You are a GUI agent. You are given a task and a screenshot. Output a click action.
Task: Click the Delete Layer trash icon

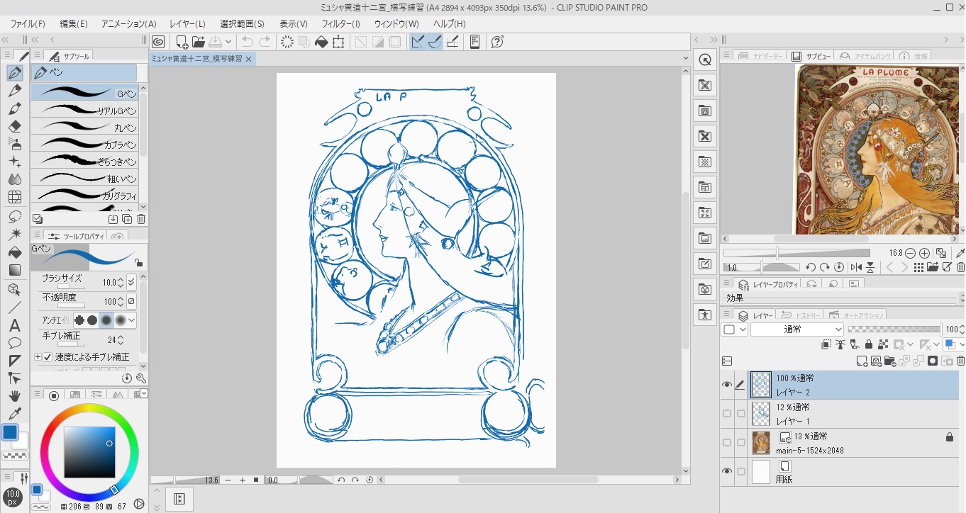pos(960,361)
